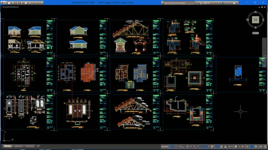268x150 pixels.
Task: Click the workspace switching gear icon
Action: click(x=236, y=146)
